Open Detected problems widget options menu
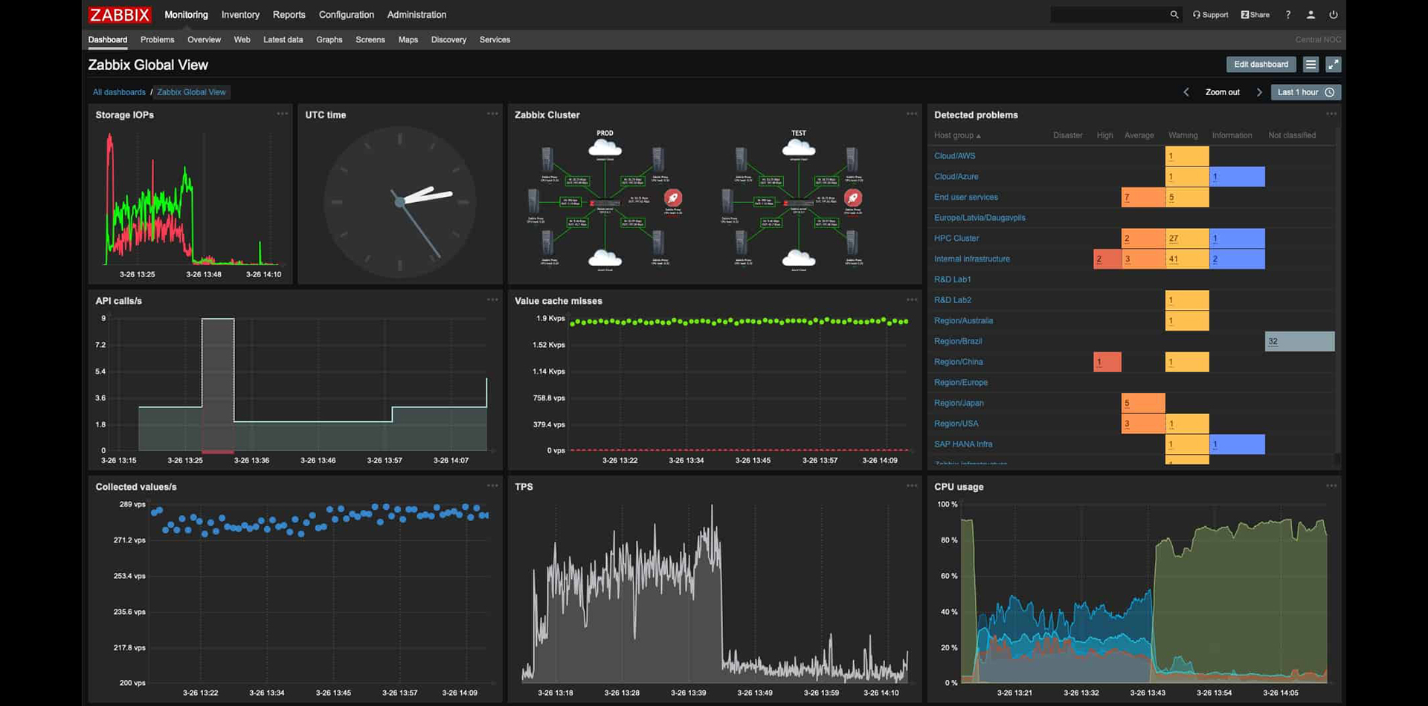The image size is (1428, 706). click(1331, 114)
